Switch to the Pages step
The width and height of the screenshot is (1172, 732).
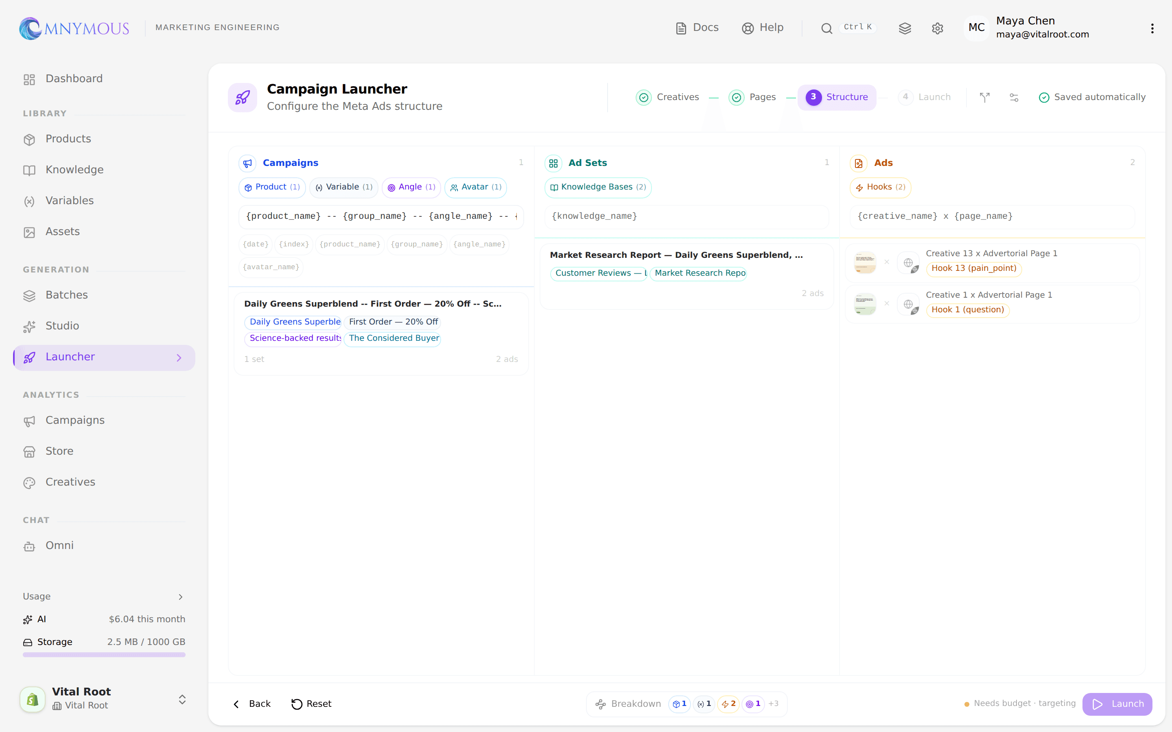coord(752,97)
